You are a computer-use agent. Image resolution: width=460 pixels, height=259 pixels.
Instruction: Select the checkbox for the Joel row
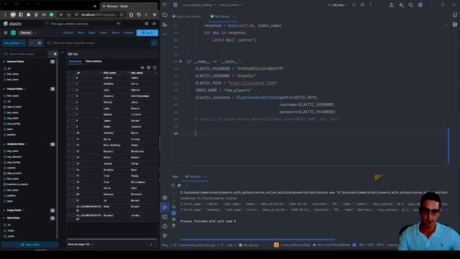click(x=73, y=90)
